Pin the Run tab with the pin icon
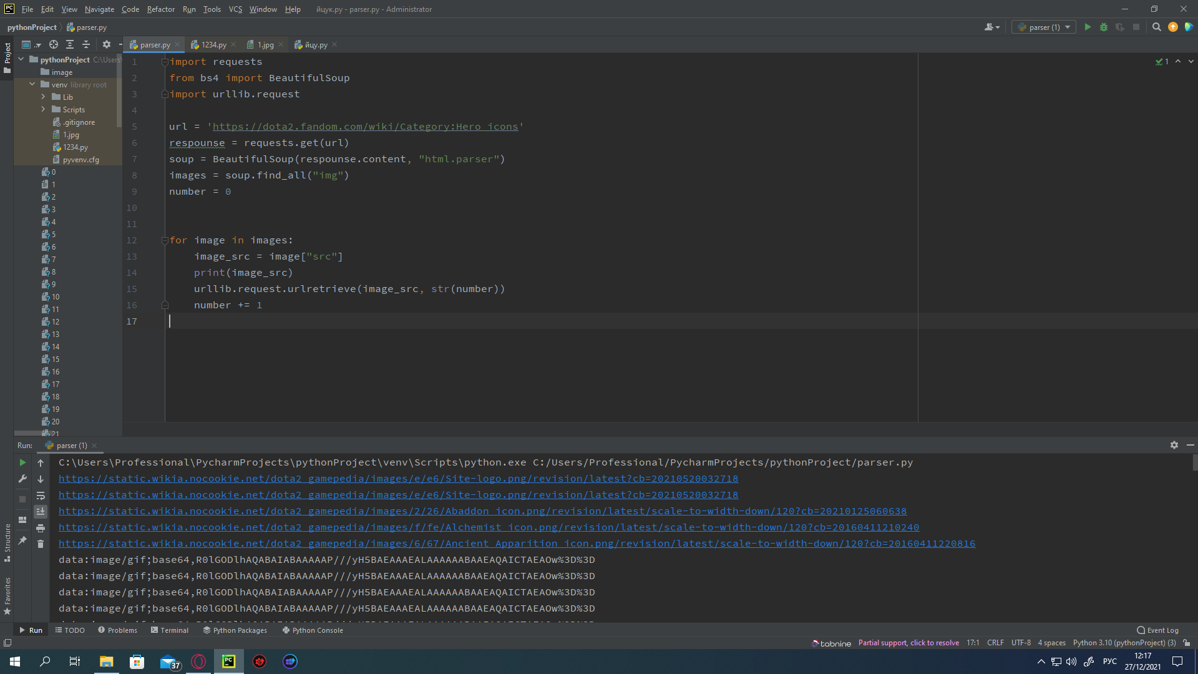 point(22,540)
